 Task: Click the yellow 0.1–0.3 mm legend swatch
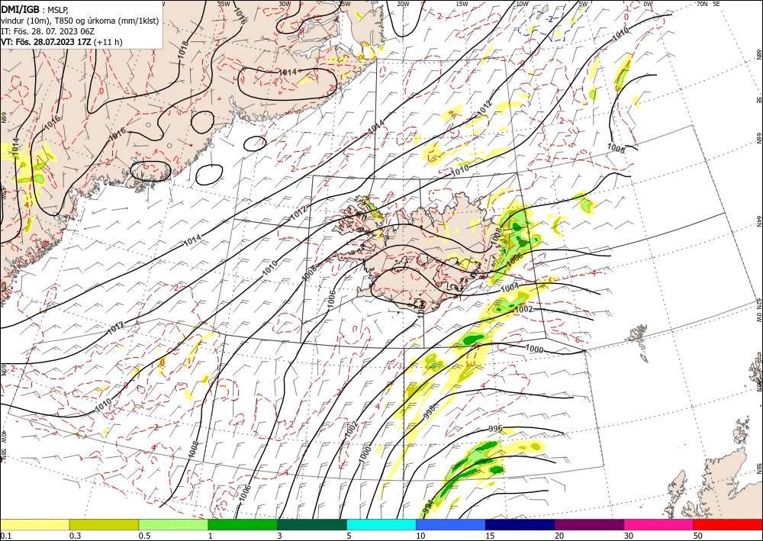tap(34, 524)
